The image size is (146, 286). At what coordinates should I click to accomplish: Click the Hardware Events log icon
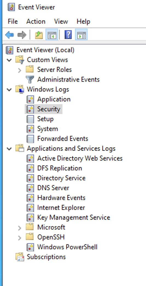(x=30, y=198)
